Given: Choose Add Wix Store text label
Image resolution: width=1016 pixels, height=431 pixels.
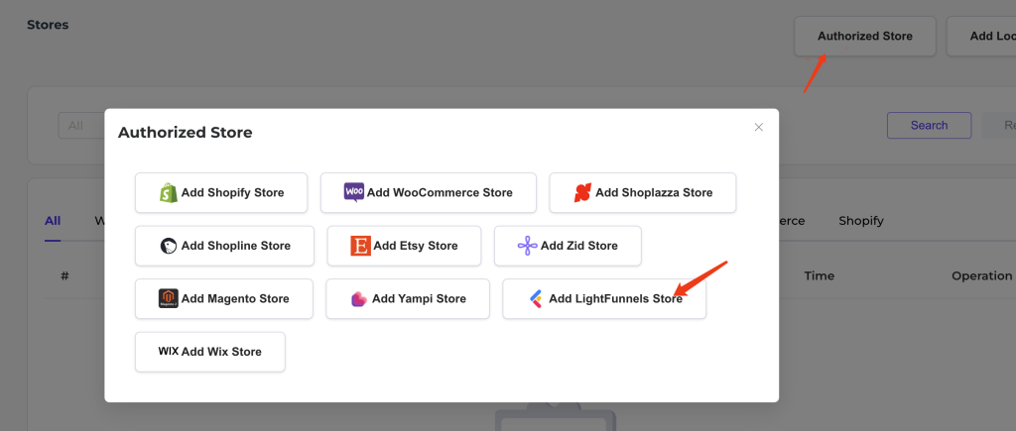Looking at the screenshot, I should pos(221,352).
